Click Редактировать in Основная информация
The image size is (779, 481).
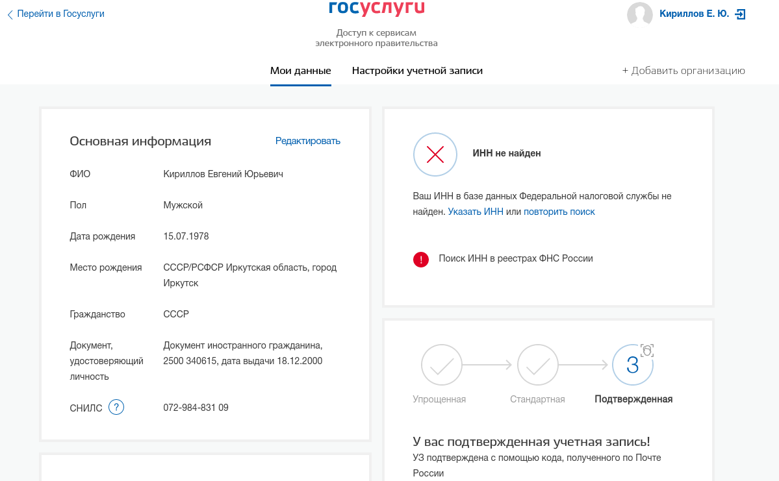307,141
